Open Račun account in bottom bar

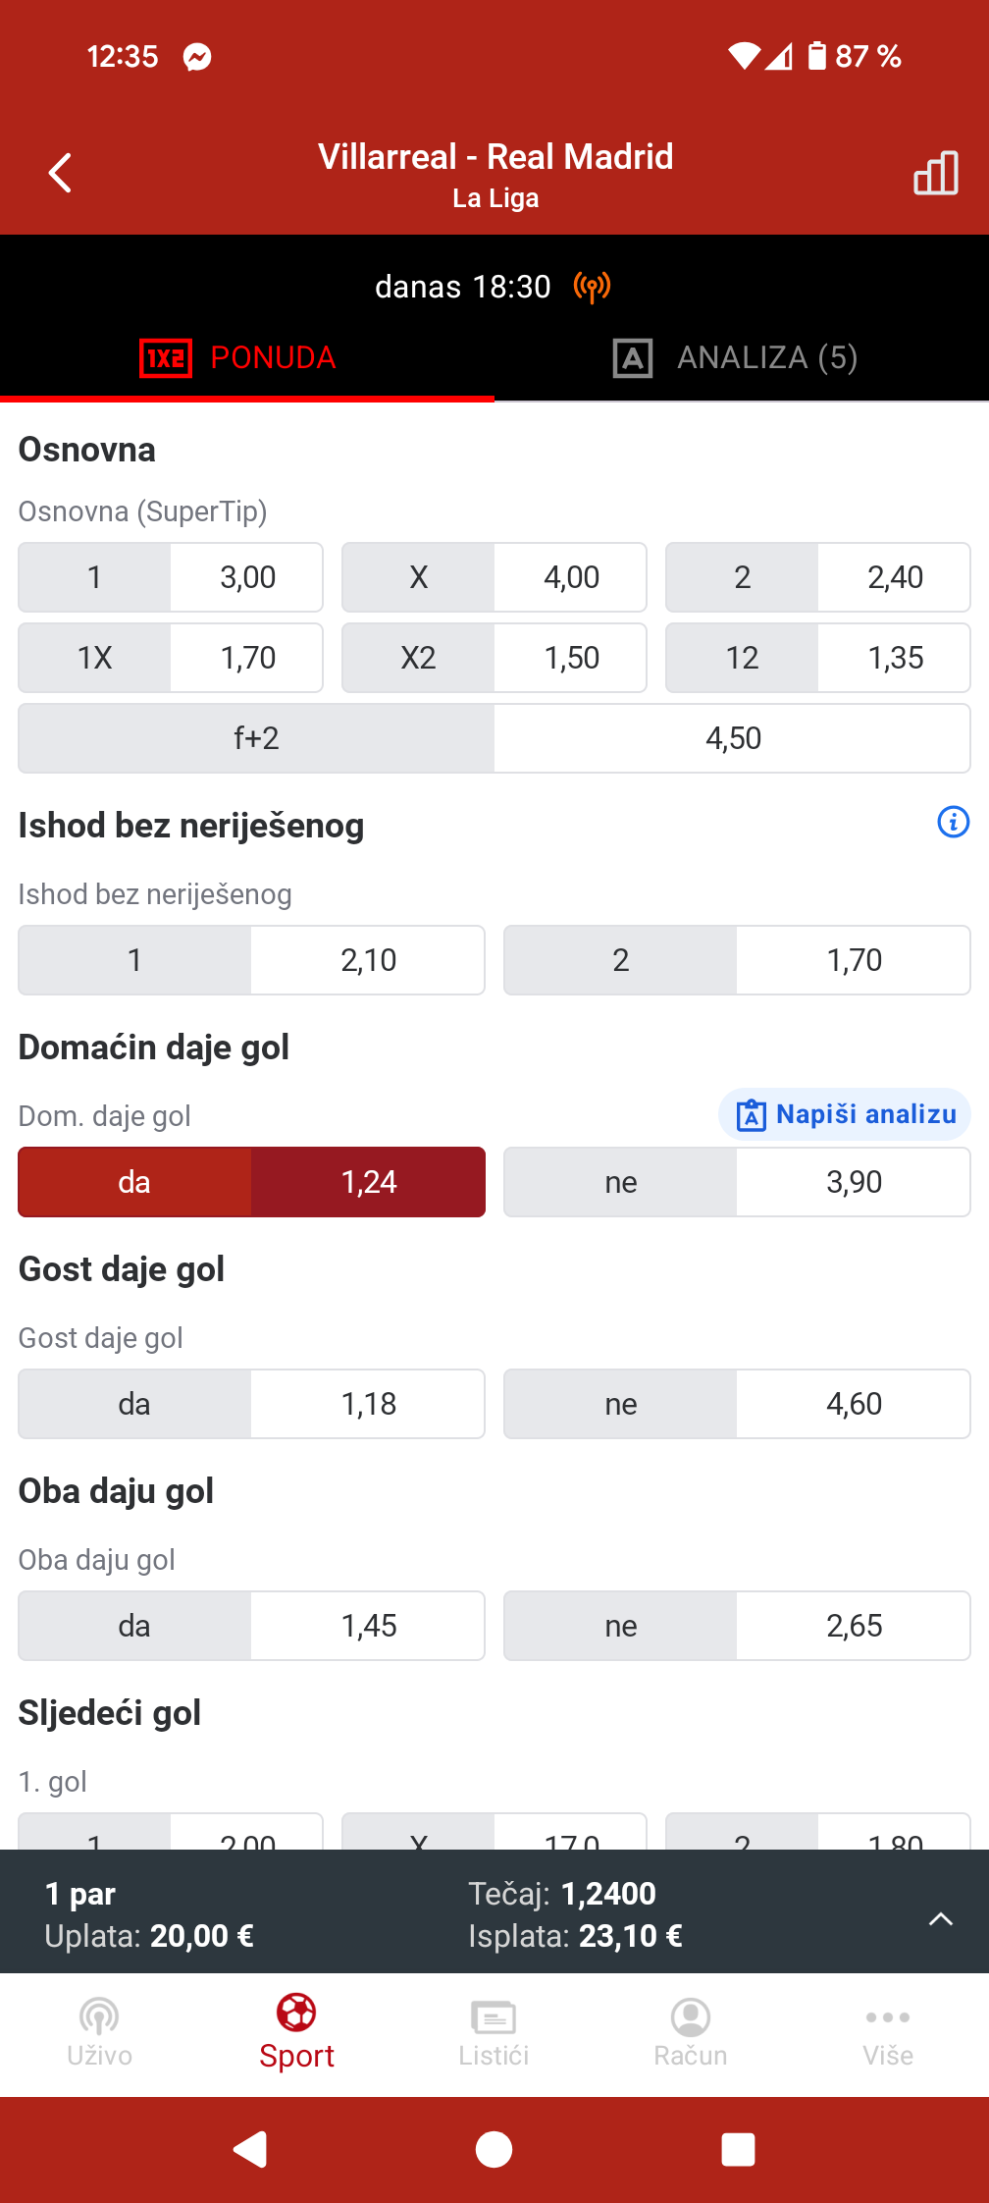(691, 2030)
